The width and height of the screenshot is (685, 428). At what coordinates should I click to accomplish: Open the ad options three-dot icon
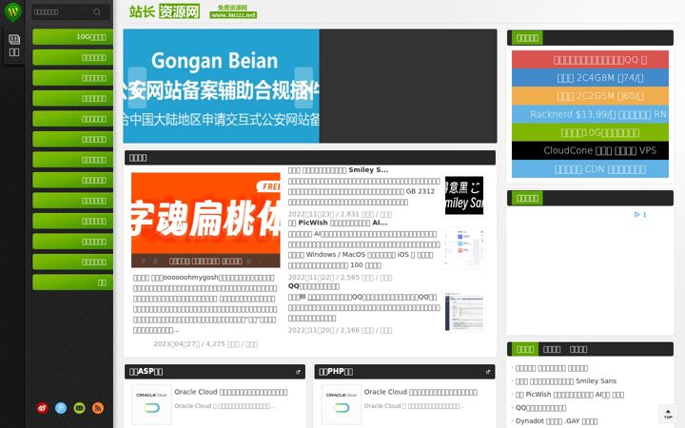(644, 214)
